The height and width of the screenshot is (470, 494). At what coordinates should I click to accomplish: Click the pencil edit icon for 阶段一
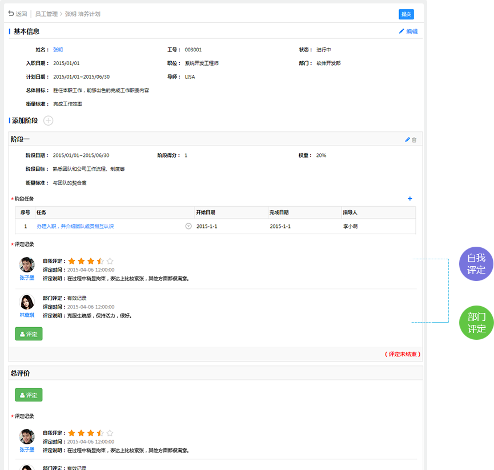coord(407,139)
